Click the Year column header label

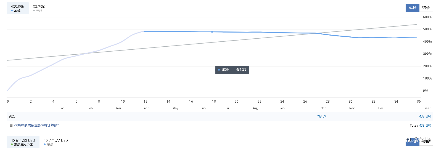click(427, 108)
